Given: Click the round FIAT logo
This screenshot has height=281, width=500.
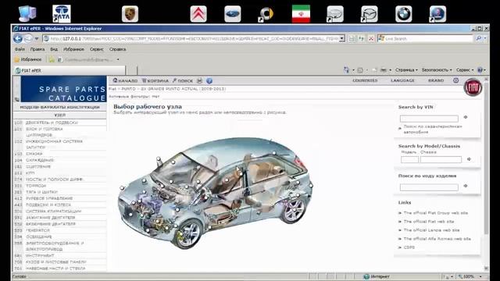Looking at the screenshot, I should [x=473, y=87].
